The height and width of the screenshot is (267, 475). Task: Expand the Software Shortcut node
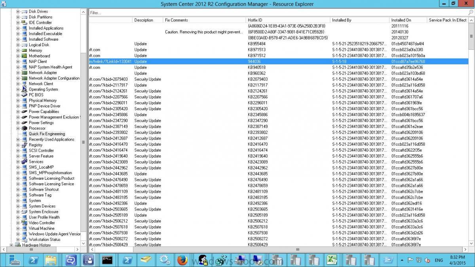(18, 189)
